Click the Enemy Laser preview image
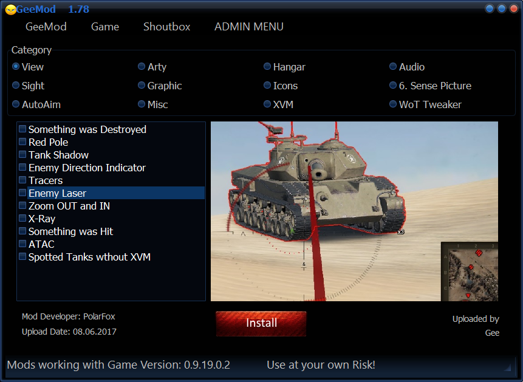This screenshot has height=382, width=523. coord(354,211)
